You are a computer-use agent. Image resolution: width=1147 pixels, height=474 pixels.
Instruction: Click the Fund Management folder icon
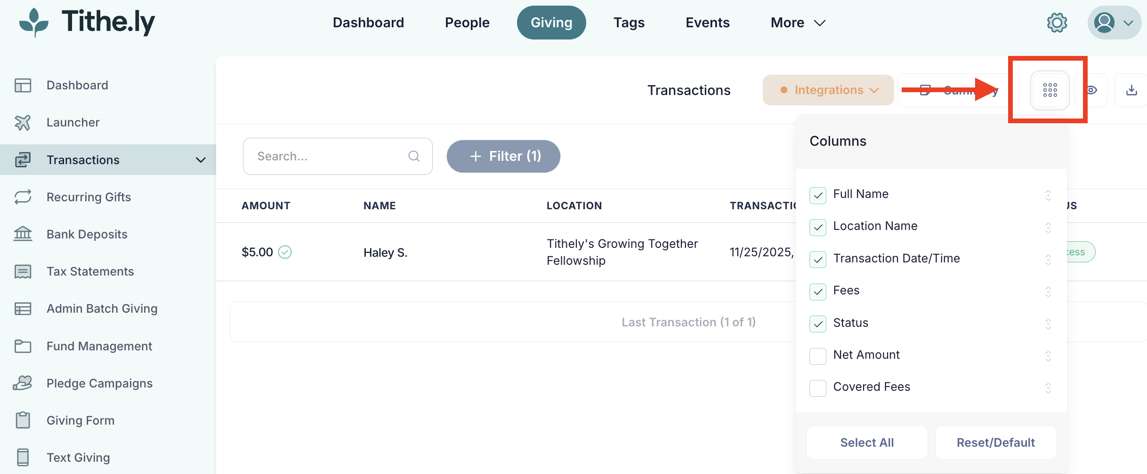point(23,346)
